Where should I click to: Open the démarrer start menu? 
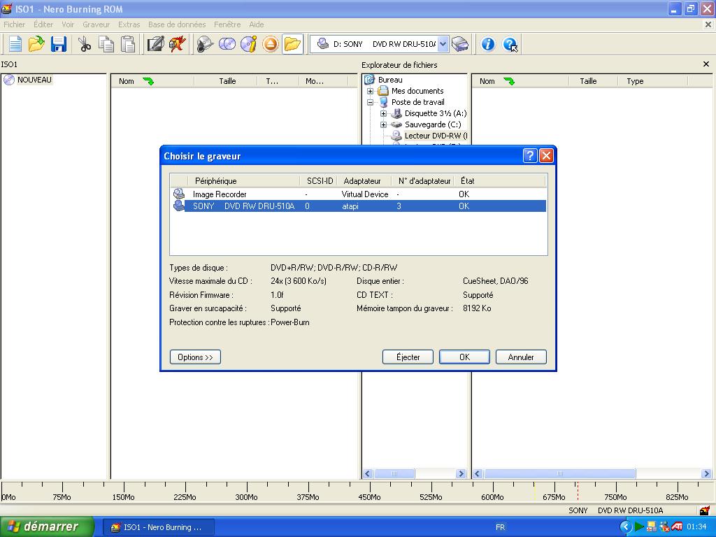[x=47, y=527]
